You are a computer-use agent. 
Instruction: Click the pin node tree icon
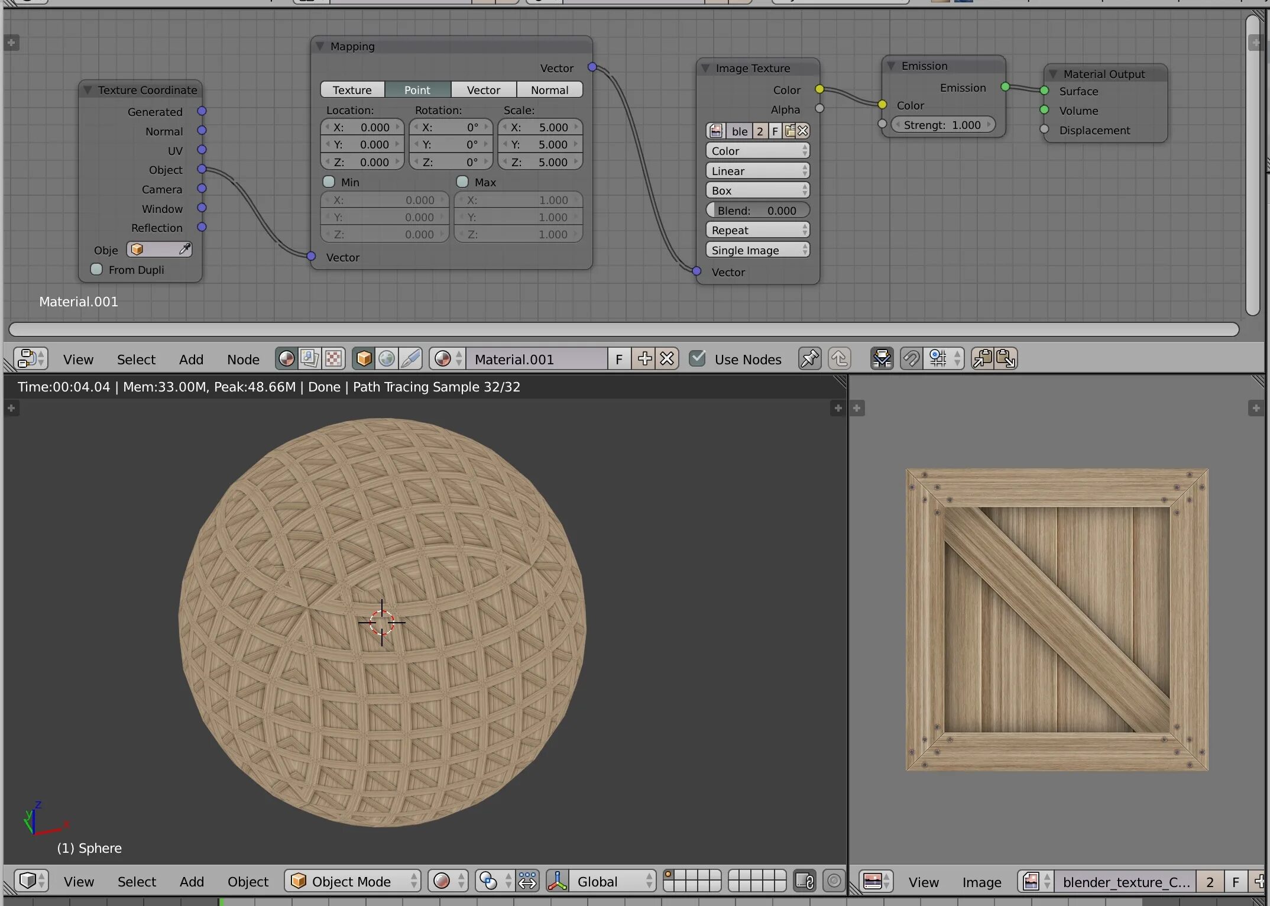coord(809,358)
